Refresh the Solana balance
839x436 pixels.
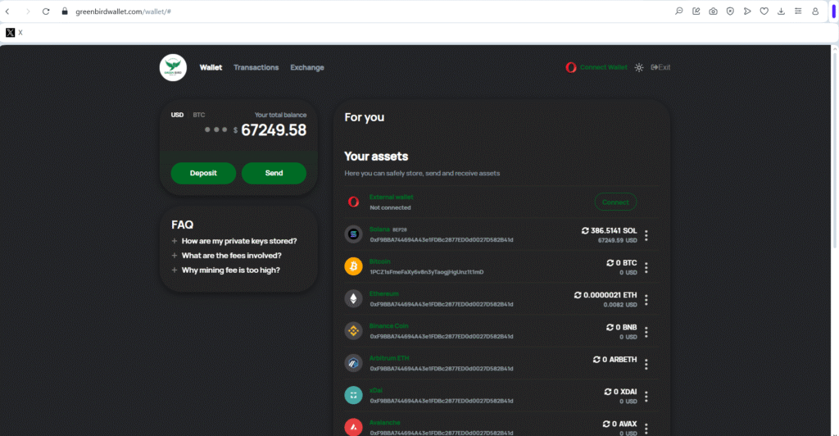(x=585, y=231)
